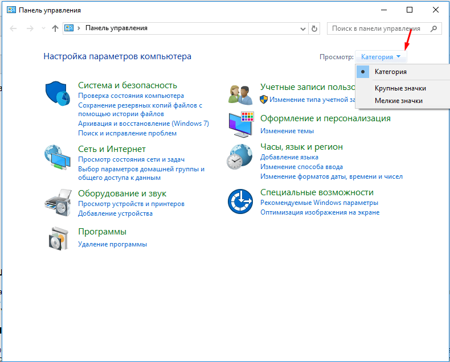Click Панель управления in address bar
This screenshot has width=450, height=362.
[116, 28]
